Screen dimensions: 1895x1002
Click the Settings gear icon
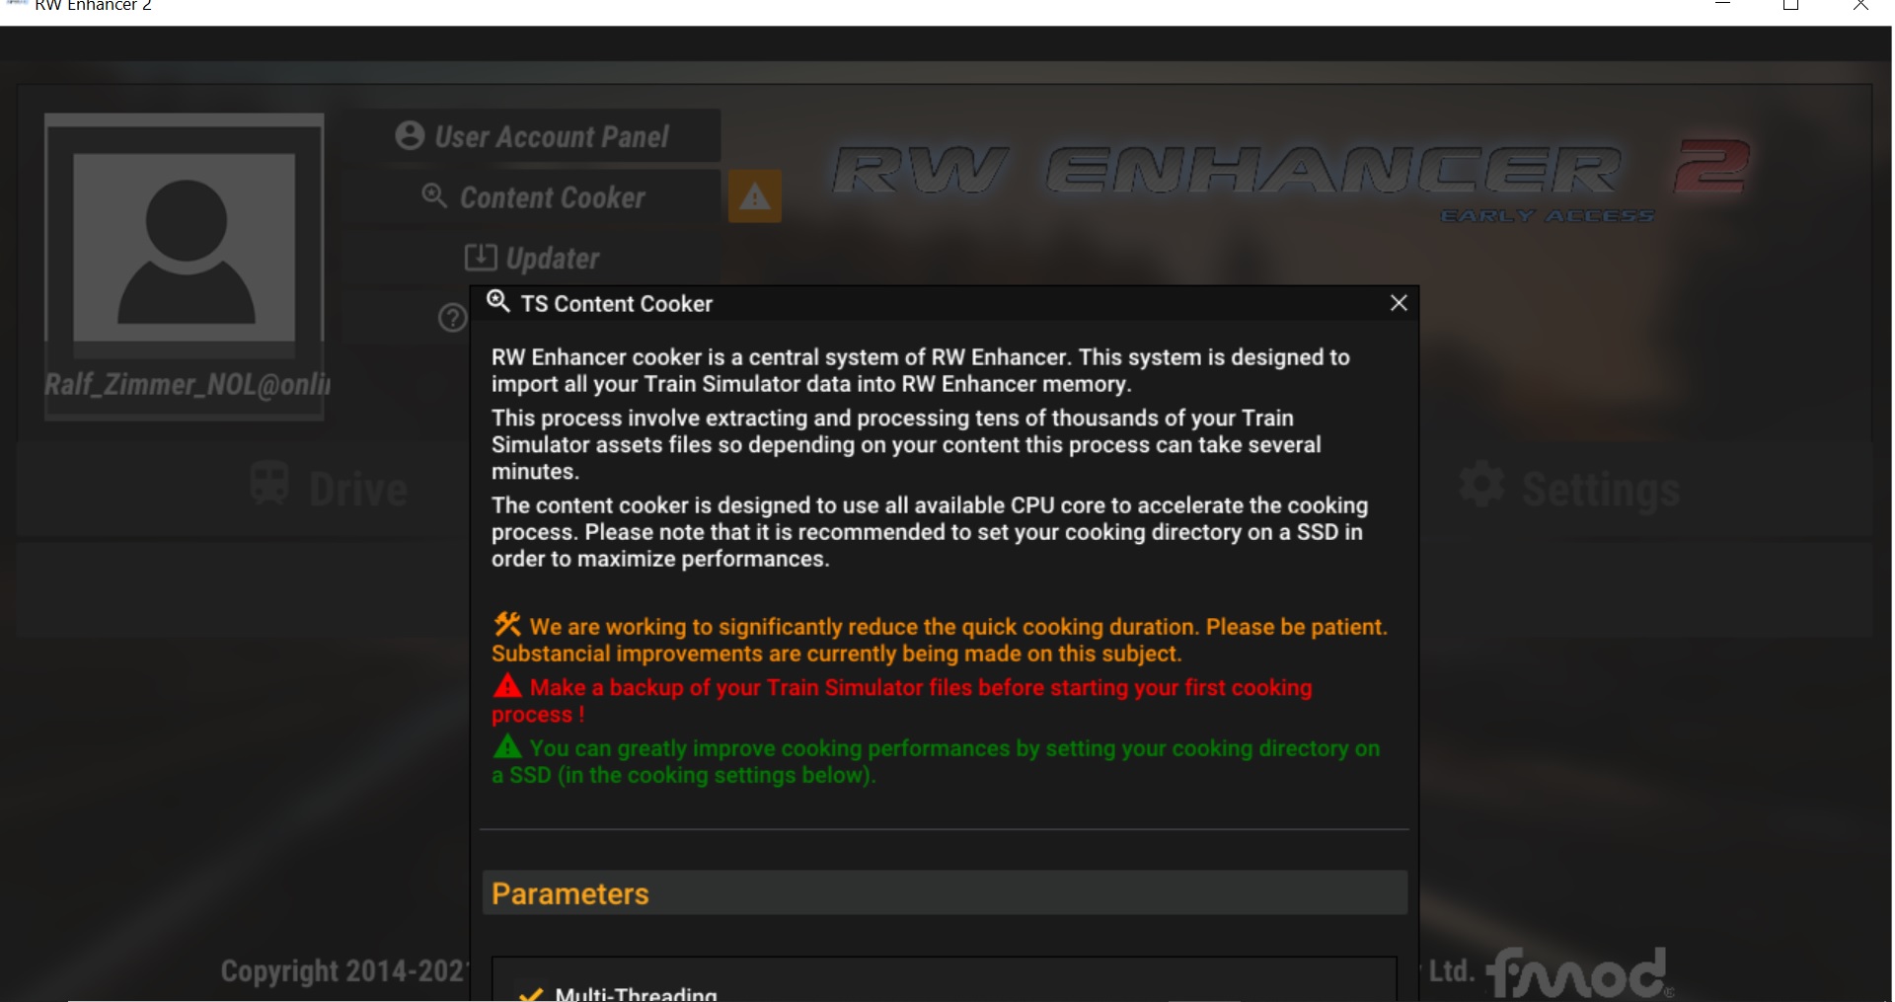point(1481,485)
